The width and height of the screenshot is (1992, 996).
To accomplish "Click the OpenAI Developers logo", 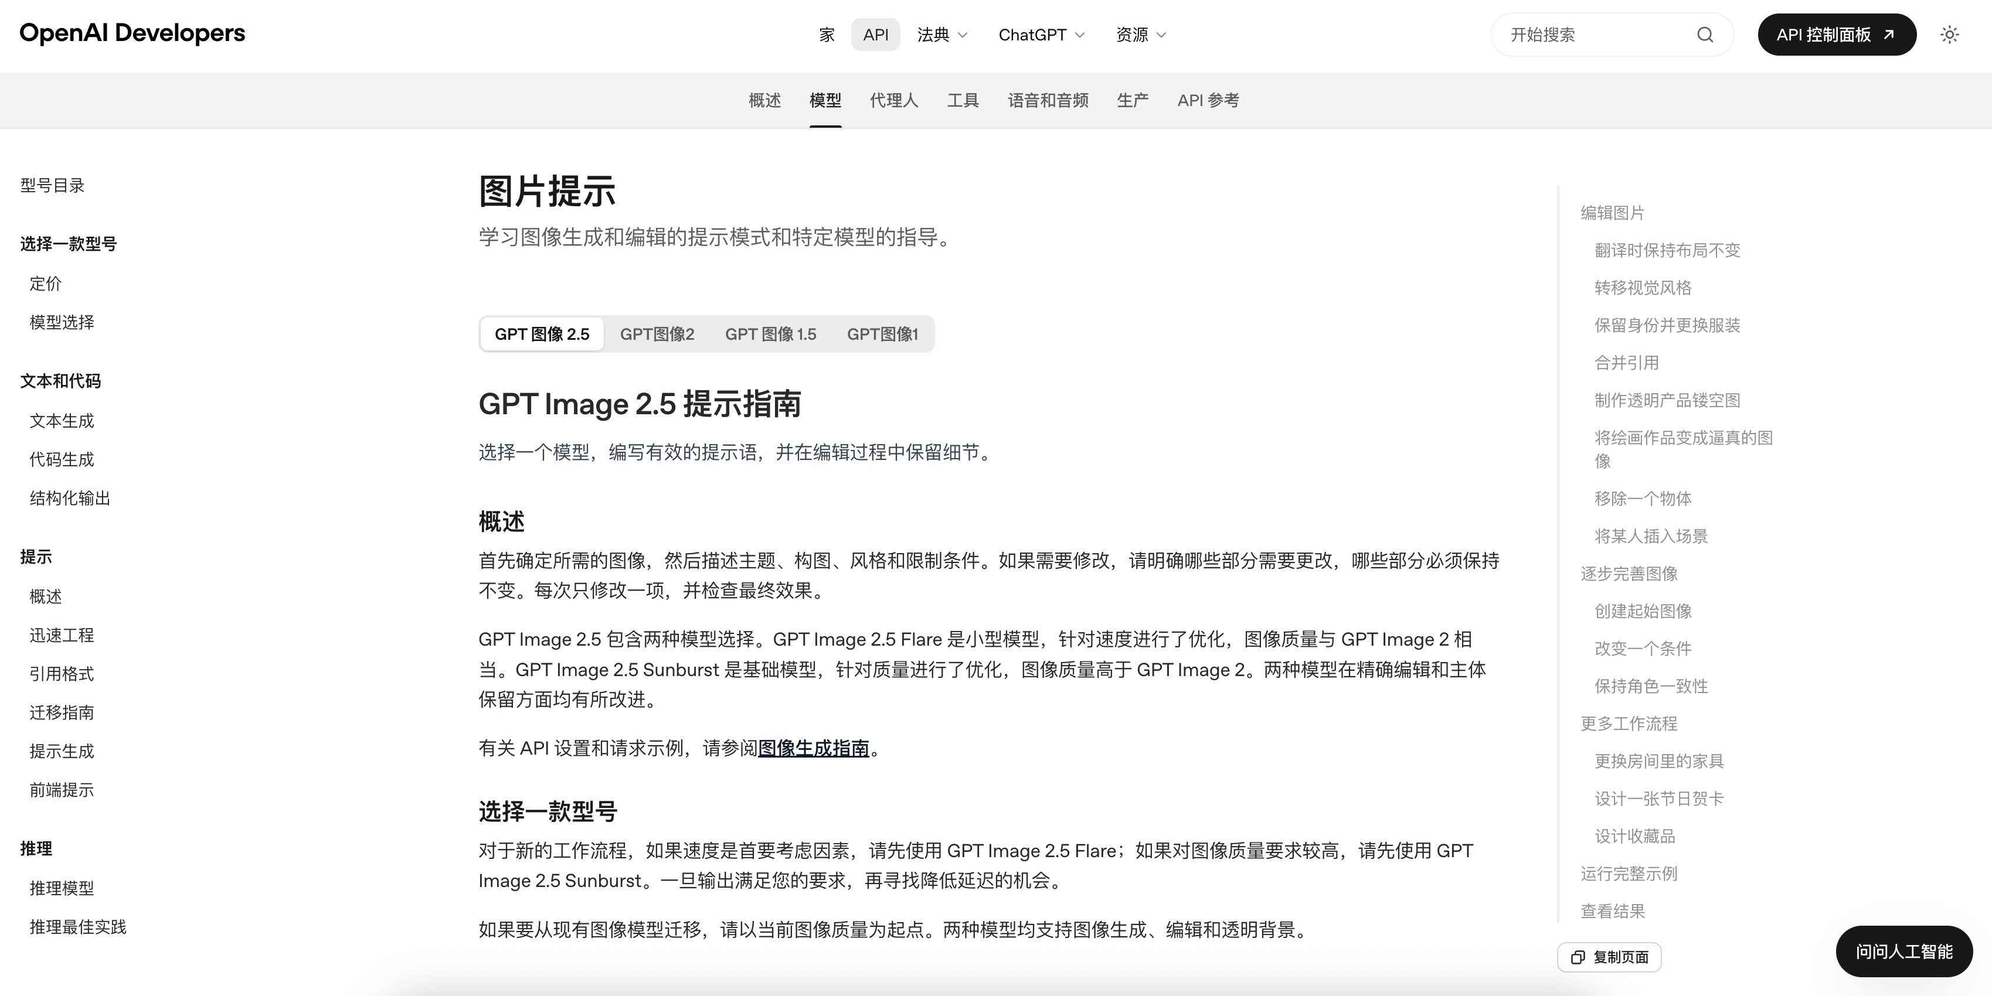I will [132, 33].
